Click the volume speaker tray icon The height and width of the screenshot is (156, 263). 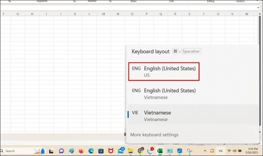pos(235,151)
